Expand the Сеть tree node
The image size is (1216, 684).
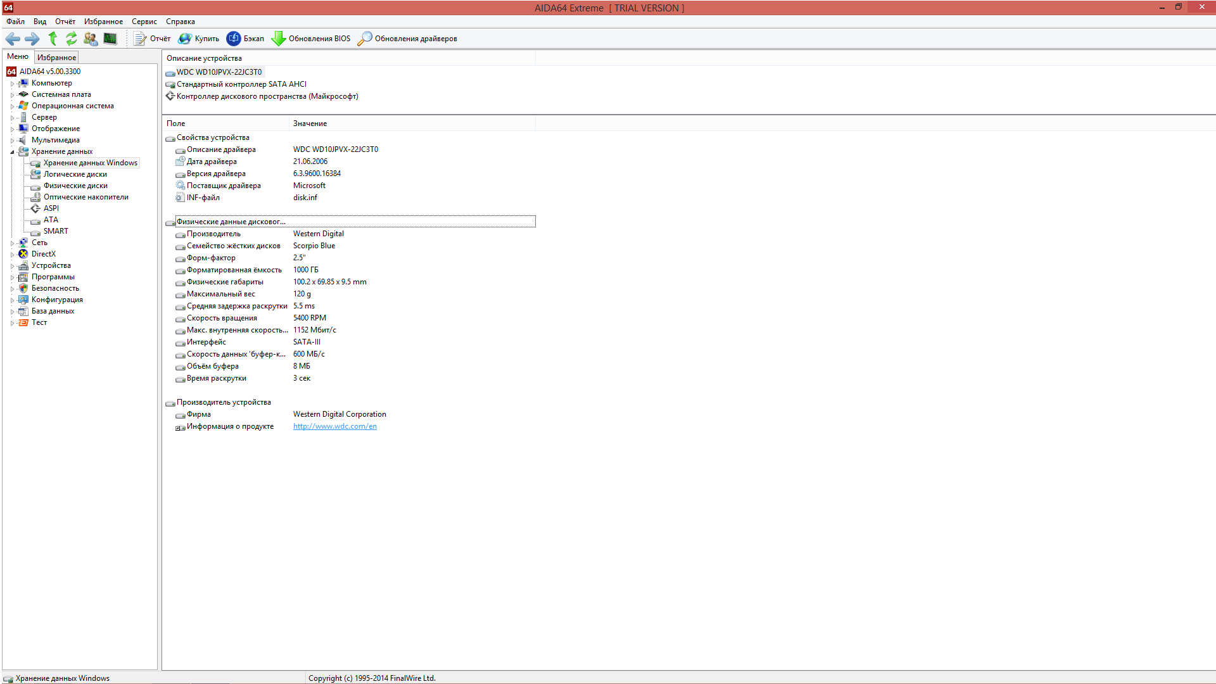(x=12, y=243)
